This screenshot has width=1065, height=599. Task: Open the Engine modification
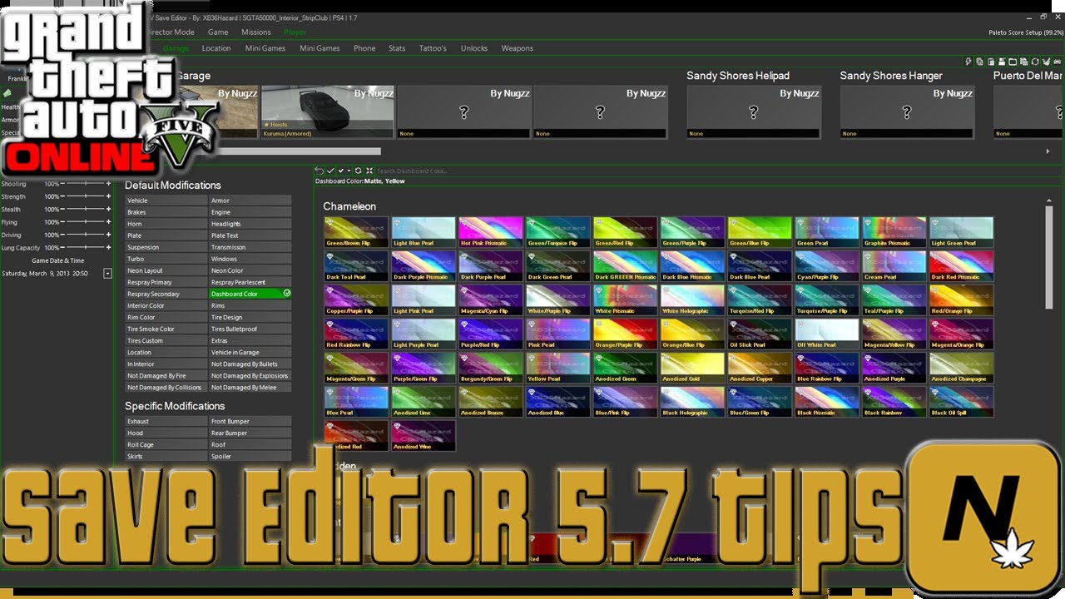pyautogui.click(x=250, y=212)
